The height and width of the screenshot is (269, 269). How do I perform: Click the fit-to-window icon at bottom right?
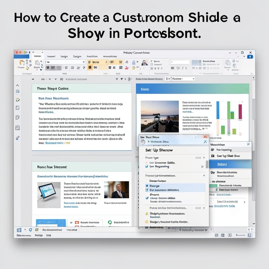point(250,235)
